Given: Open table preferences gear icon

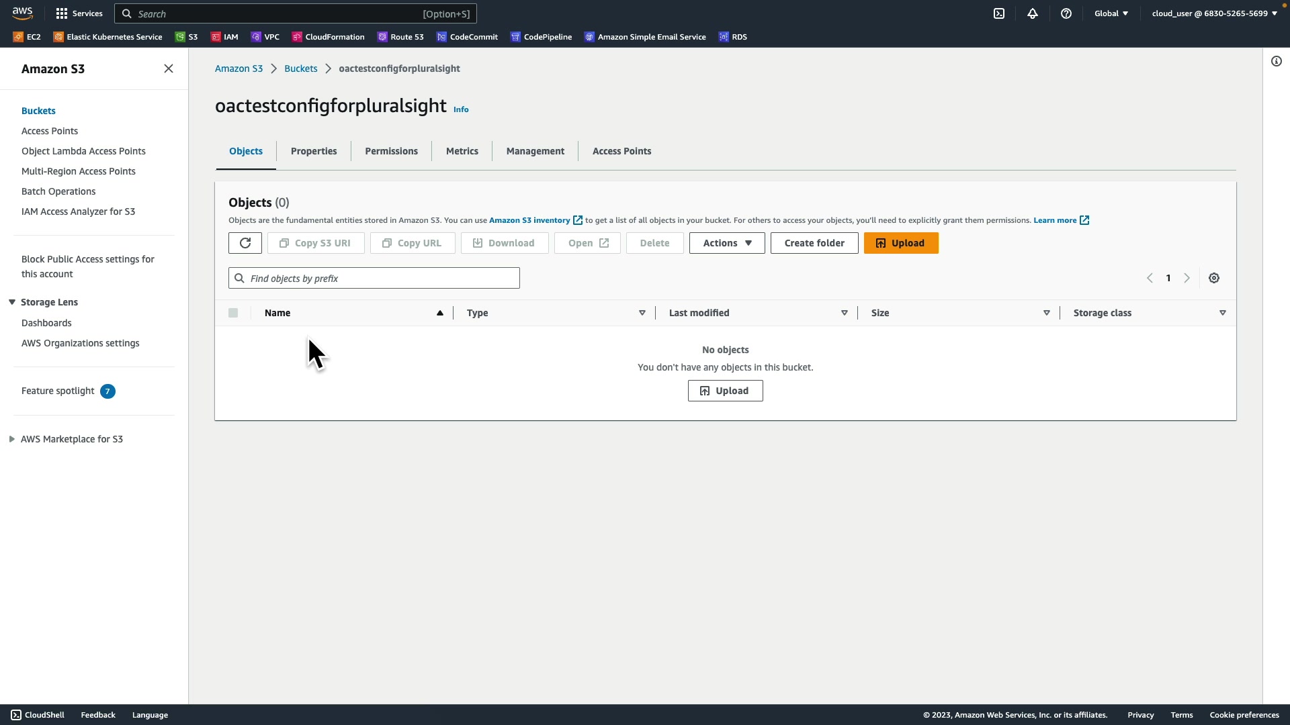Looking at the screenshot, I should tap(1214, 278).
